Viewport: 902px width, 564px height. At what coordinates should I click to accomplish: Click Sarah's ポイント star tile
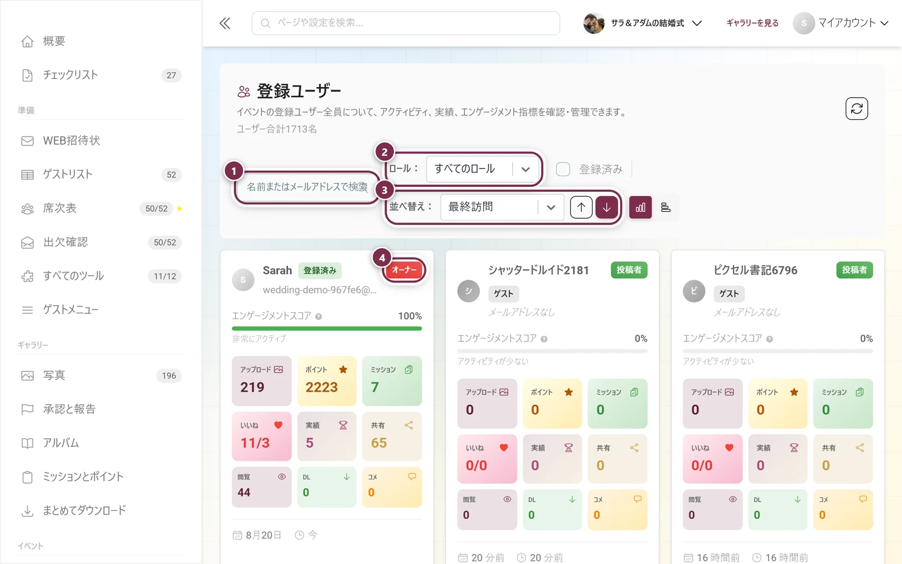pyautogui.click(x=326, y=381)
